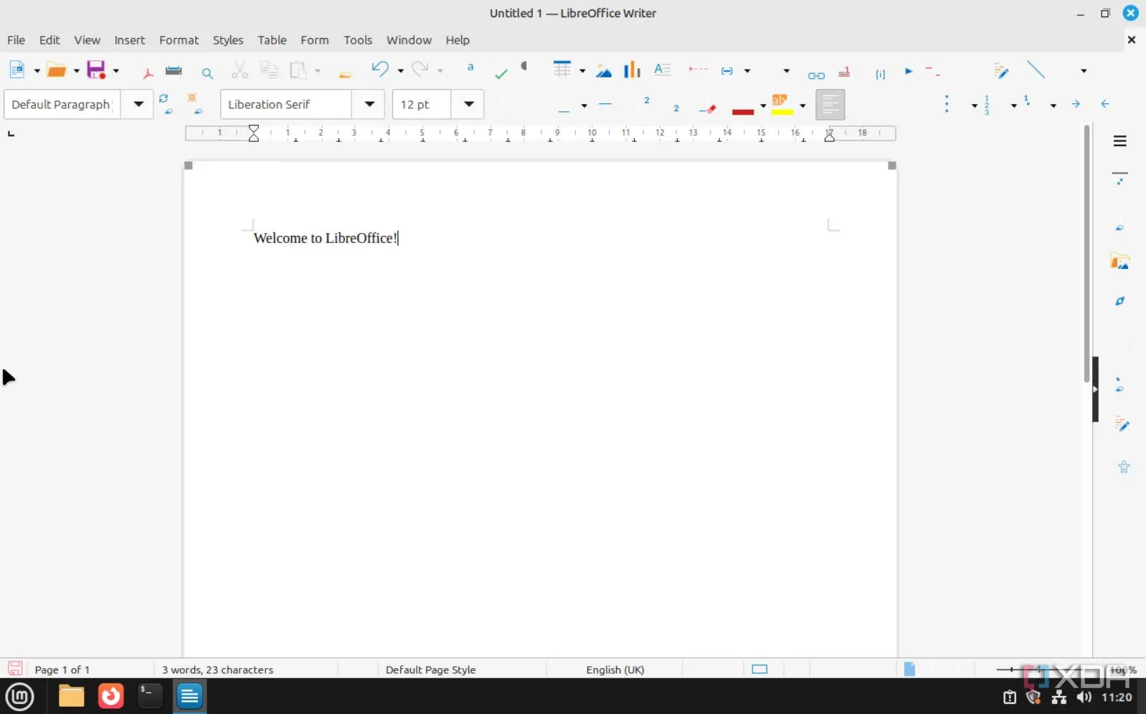Click the Insert Image icon
Viewport: 1146px width, 714px height.
(604, 71)
